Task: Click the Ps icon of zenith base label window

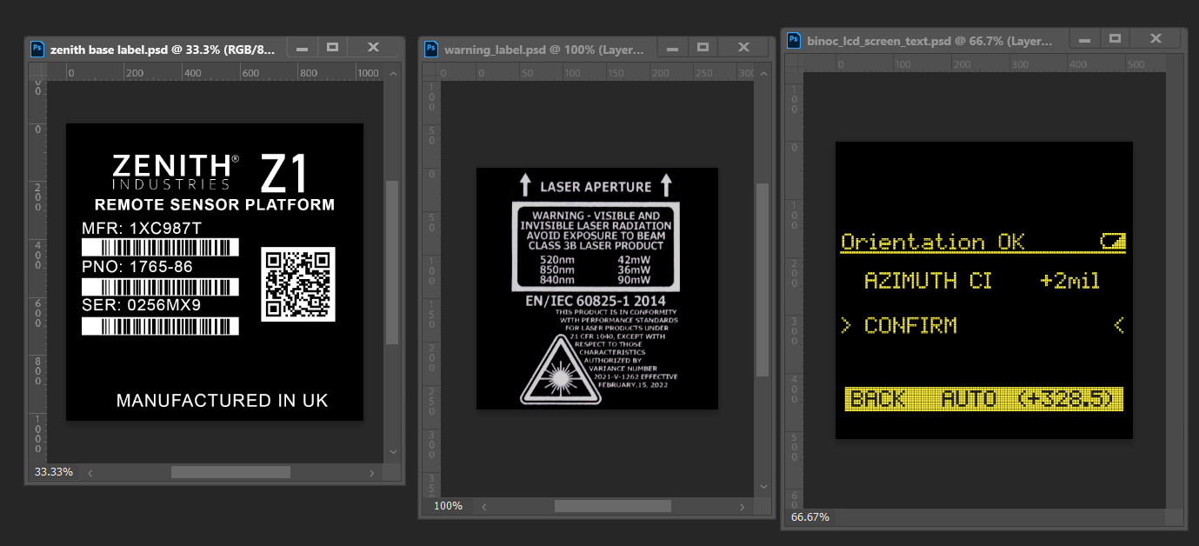Action: pos(37,49)
